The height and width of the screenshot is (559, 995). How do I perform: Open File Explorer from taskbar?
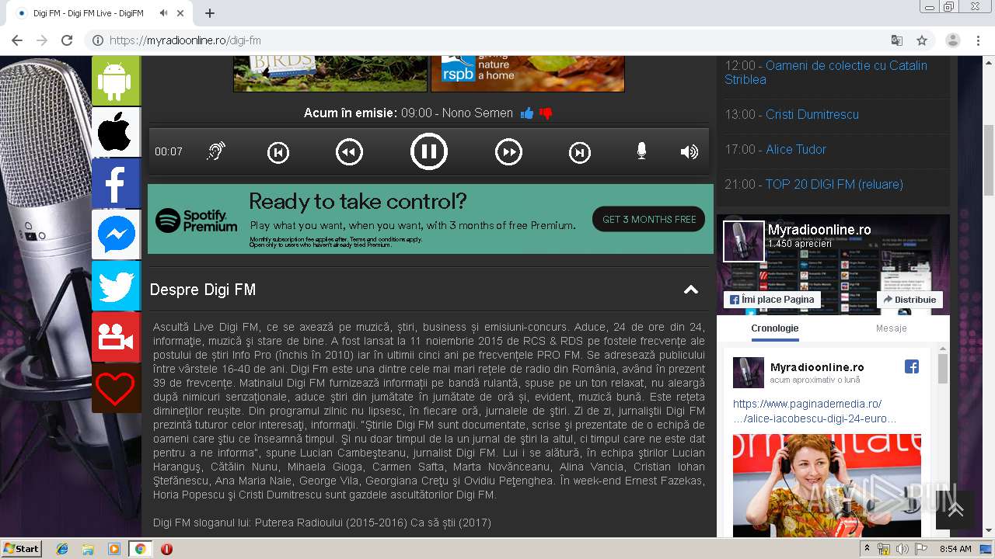pyautogui.click(x=88, y=549)
